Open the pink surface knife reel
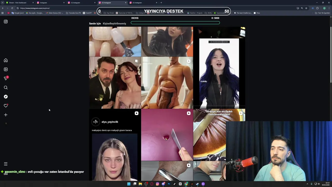 pyautogui.click(x=167, y=135)
